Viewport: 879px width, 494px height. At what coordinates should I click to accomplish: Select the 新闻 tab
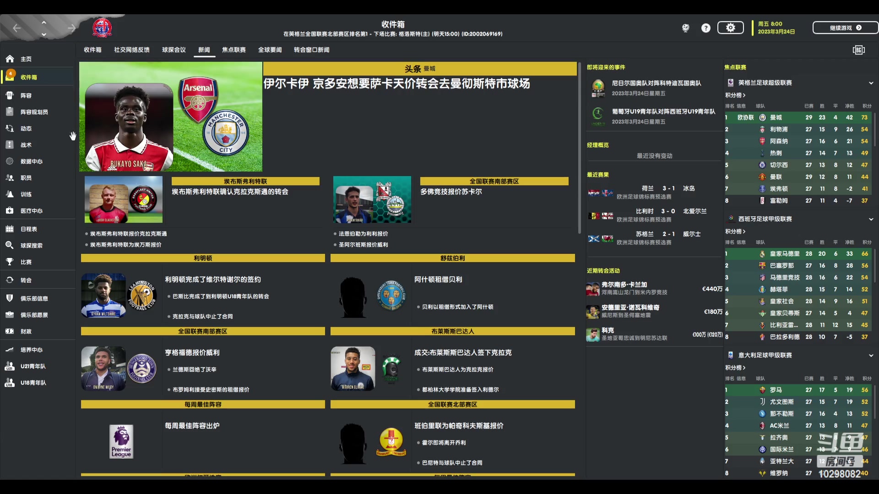[x=204, y=50]
